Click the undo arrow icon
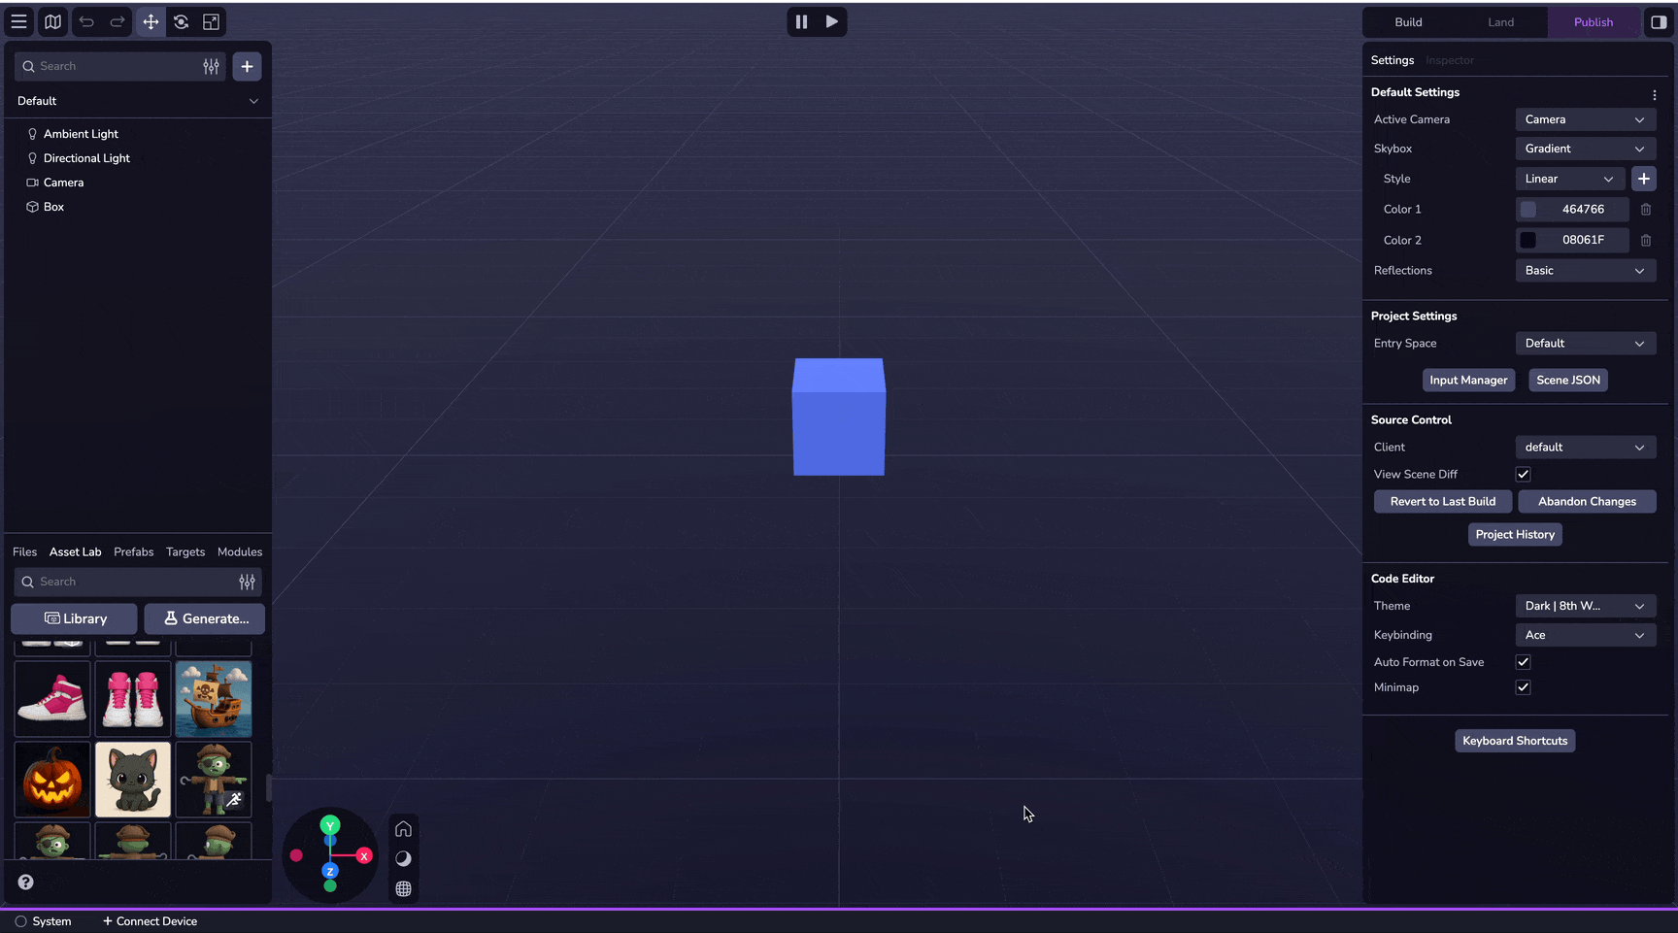Screen dimensions: 1678x933 (86, 21)
